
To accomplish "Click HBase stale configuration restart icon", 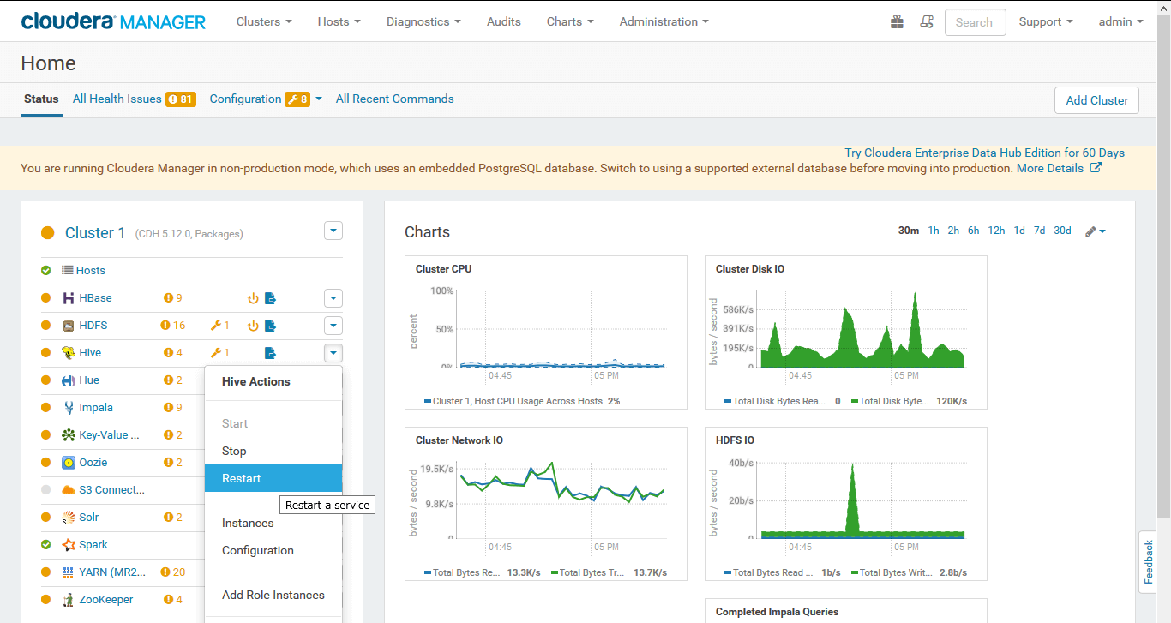I will click(253, 298).
